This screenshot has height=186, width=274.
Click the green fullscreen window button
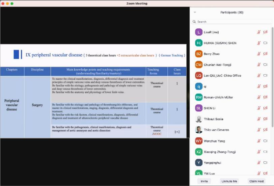click(x=12, y=3)
